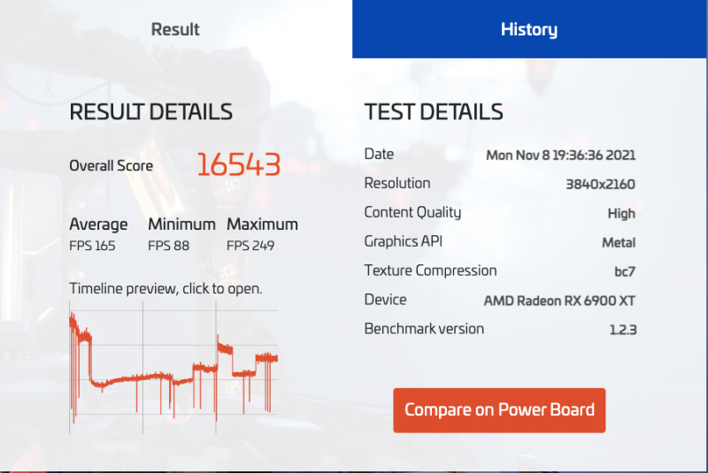Click the Device label
The width and height of the screenshot is (708, 473).
pos(385,300)
